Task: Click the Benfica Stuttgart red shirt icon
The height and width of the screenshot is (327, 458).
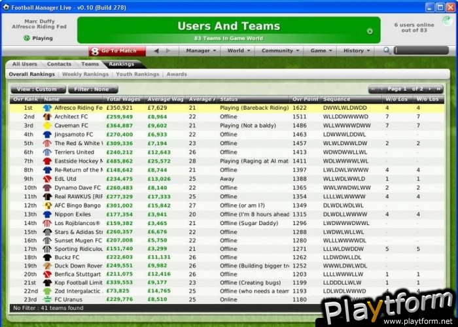Action: pyautogui.click(x=47, y=275)
